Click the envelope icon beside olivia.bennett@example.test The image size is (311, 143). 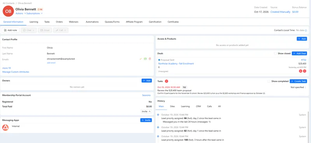pyautogui.click(x=145, y=59)
